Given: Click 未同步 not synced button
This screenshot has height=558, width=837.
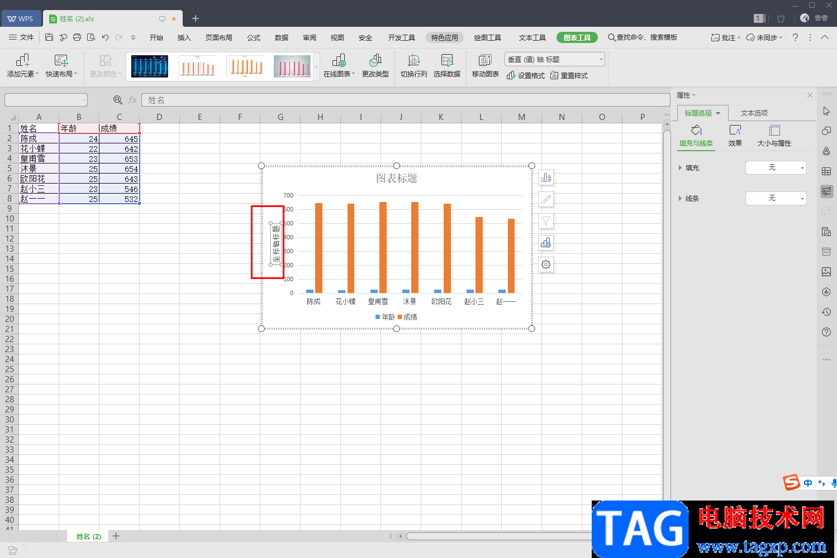Looking at the screenshot, I should pos(764,37).
